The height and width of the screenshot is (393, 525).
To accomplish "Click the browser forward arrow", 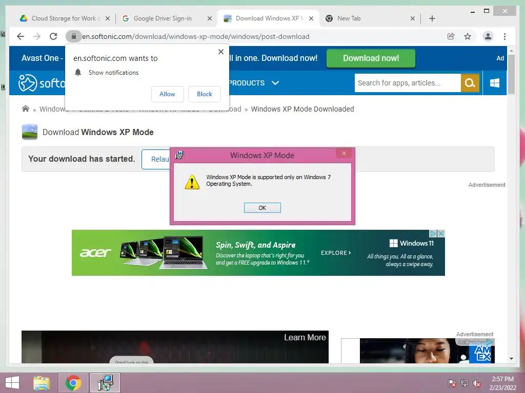I will pyautogui.click(x=37, y=36).
